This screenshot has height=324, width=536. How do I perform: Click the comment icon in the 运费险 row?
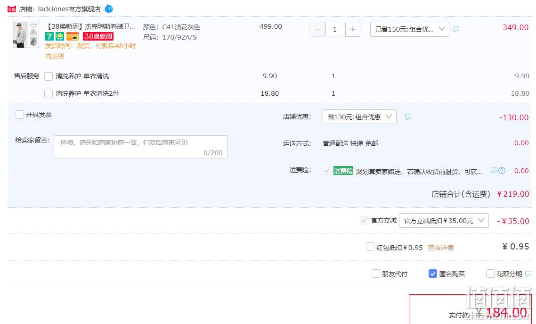click(494, 170)
